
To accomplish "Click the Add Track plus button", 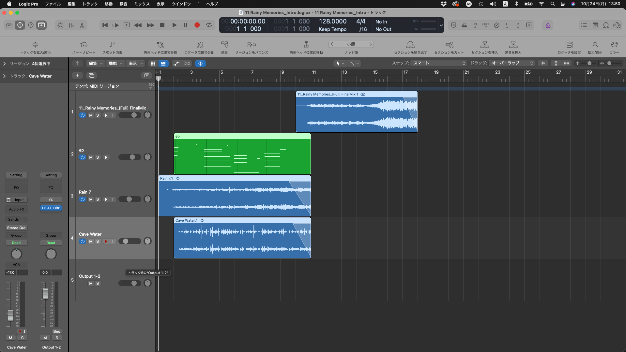I will (77, 76).
